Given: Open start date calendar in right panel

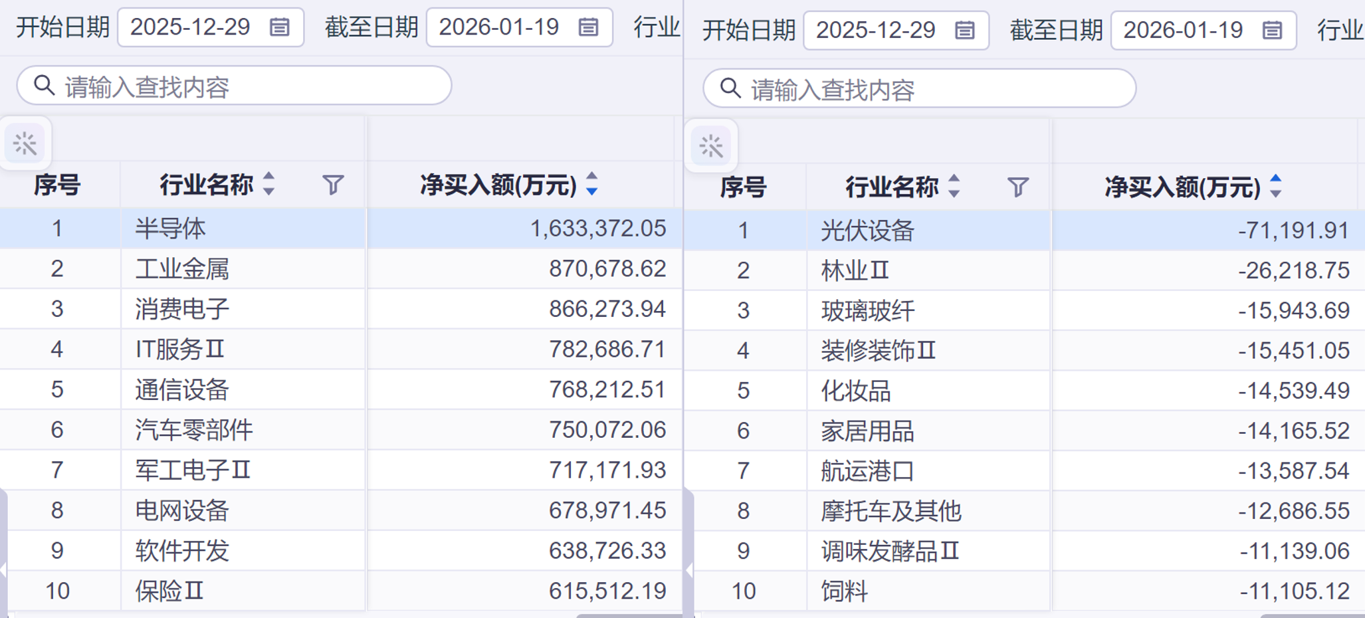Looking at the screenshot, I should click(x=964, y=30).
